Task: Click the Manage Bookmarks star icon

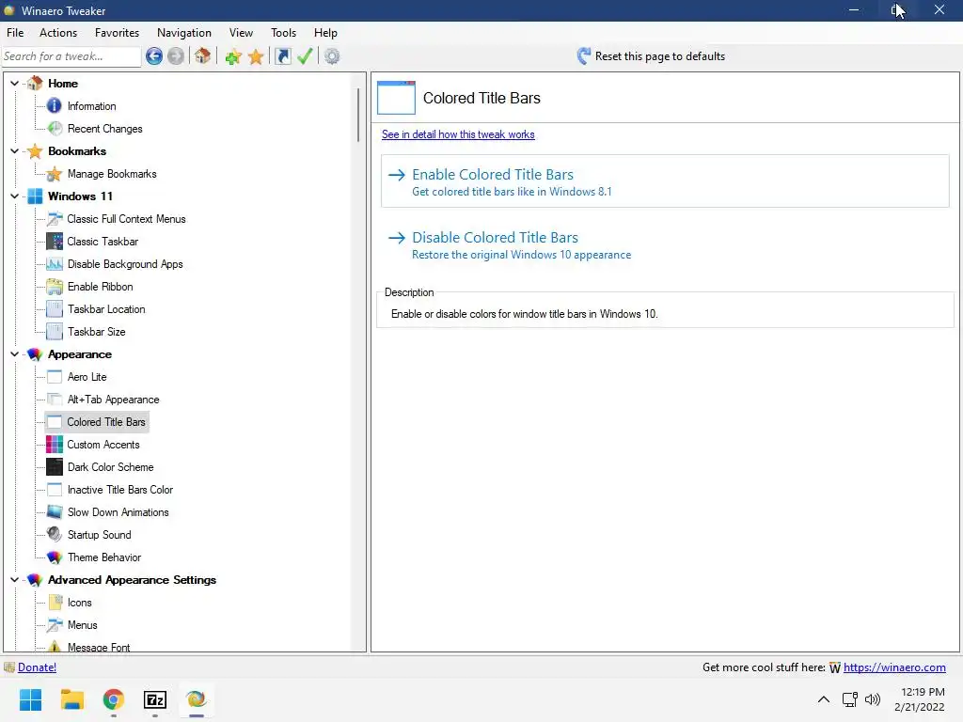Action: tap(54, 174)
